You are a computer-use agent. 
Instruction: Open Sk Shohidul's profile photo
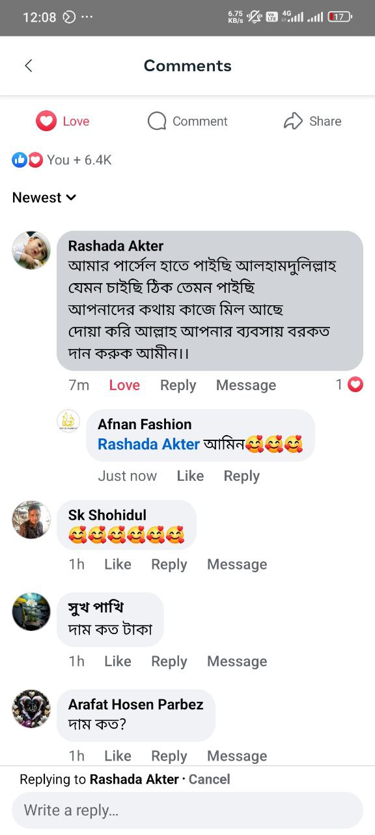coord(31,520)
